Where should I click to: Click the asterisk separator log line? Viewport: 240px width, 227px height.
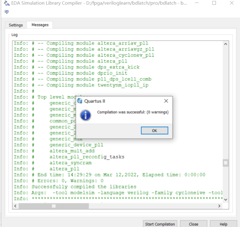click(x=118, y=199)
